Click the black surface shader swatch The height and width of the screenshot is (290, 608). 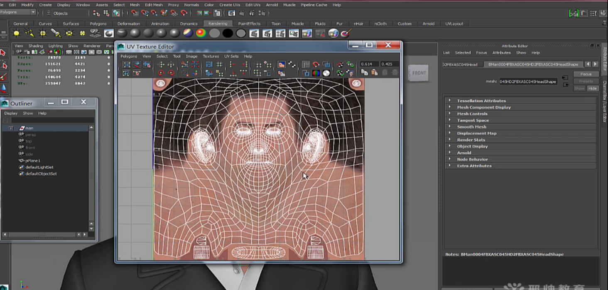(x=227, y=33)
